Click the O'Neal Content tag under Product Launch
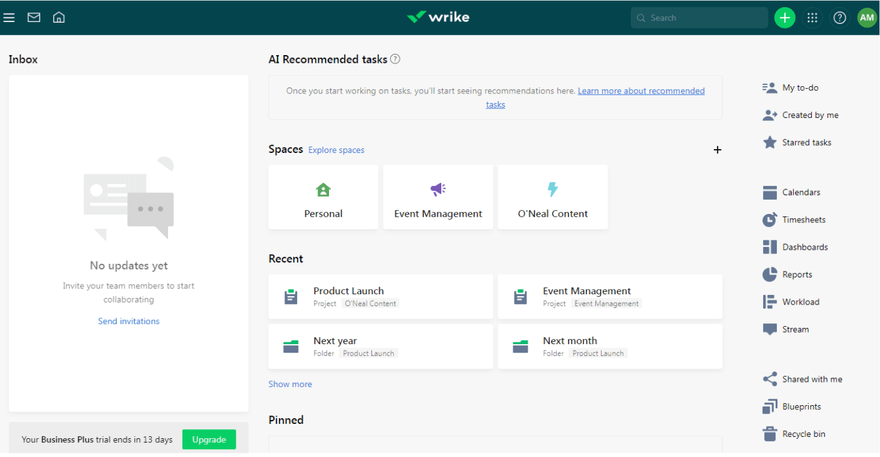880x457 pixels. point(370,303)
